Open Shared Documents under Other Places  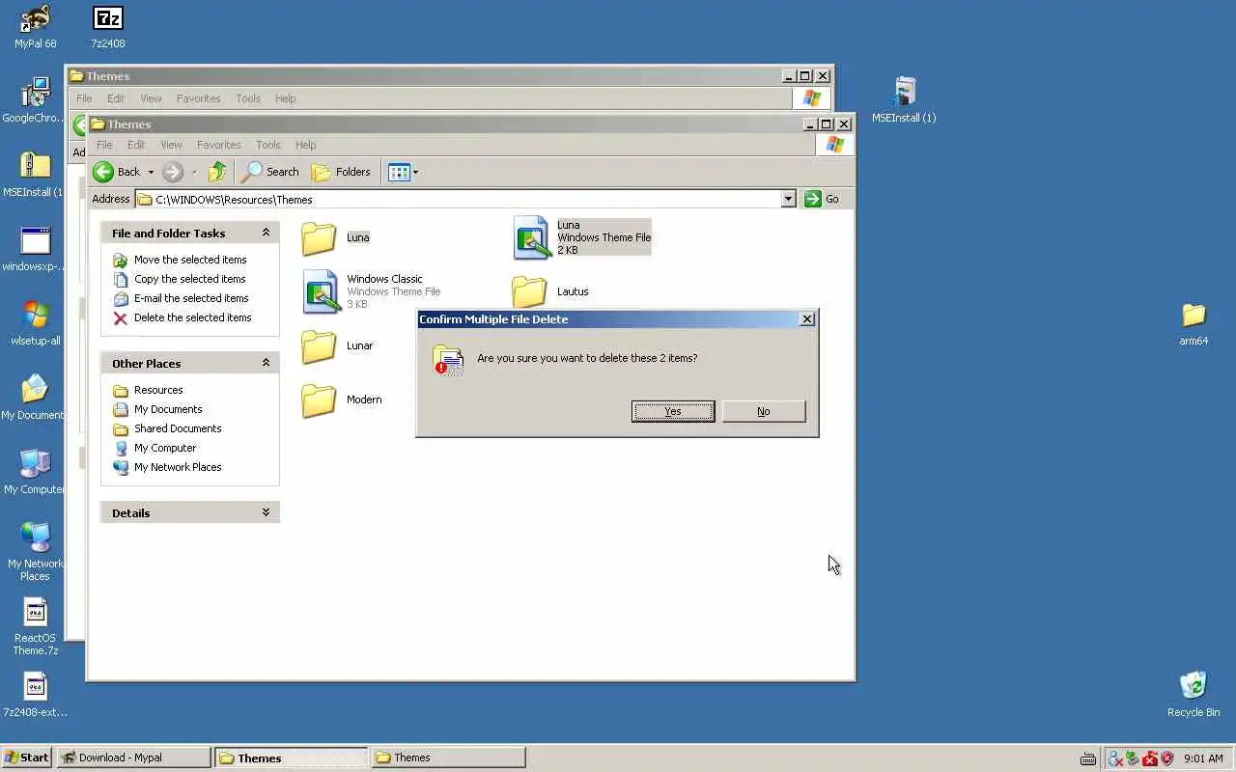tap(178, 428)
